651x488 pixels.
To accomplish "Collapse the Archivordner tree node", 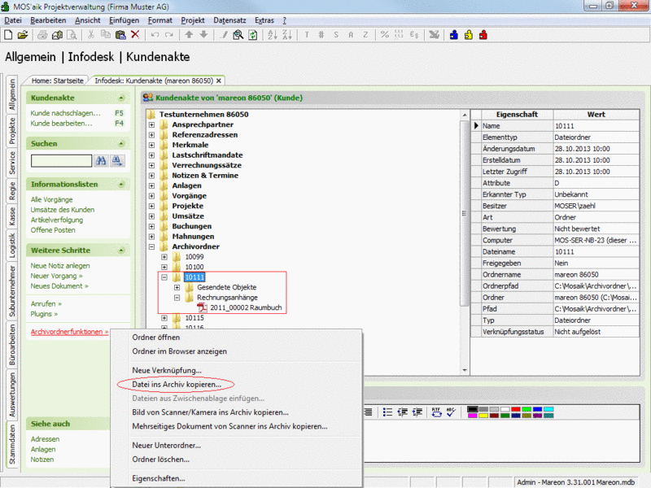I will click(151, 246).
